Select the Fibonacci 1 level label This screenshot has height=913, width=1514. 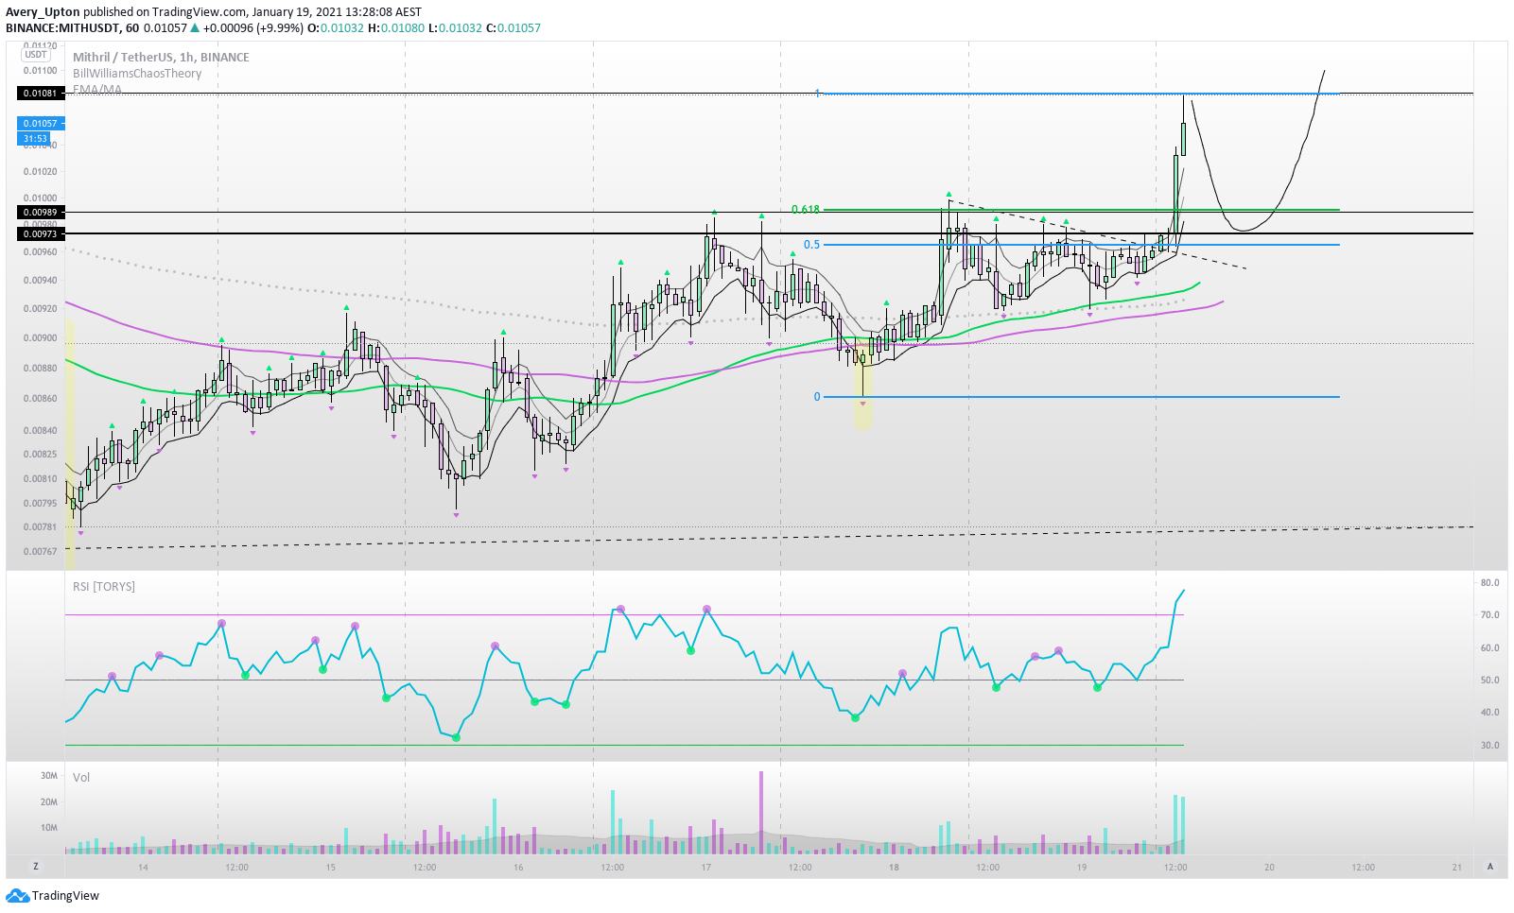817,94
